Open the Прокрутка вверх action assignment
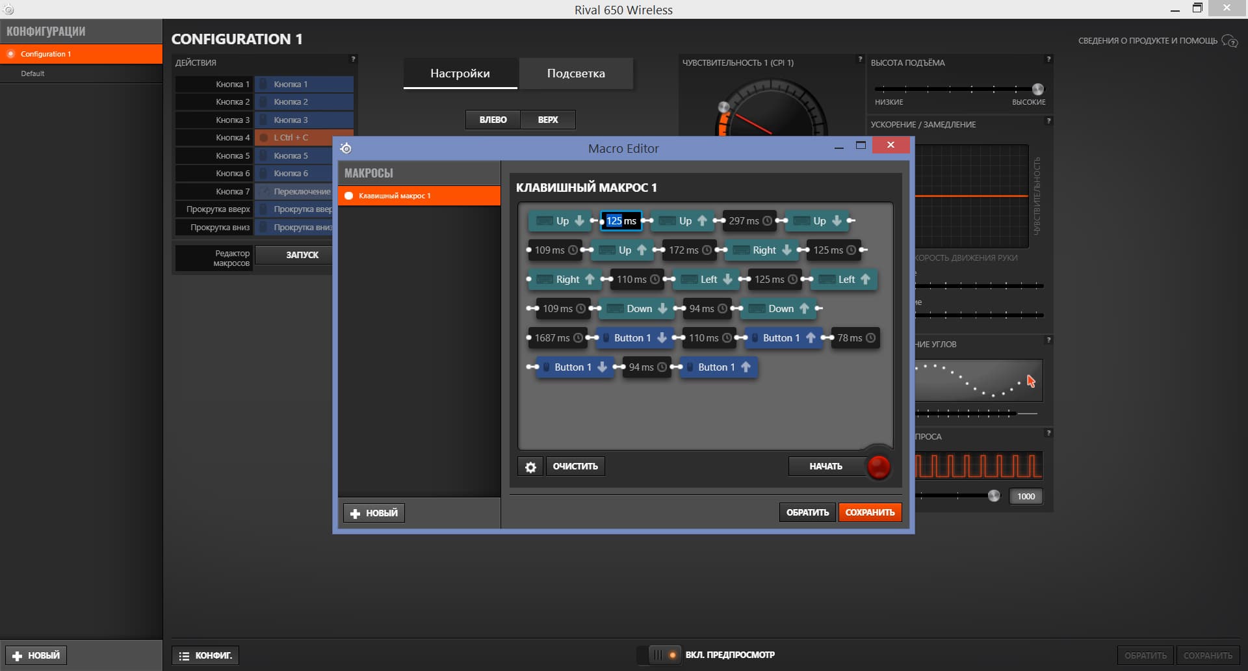The image size is (1248, 671). point(294,209)
